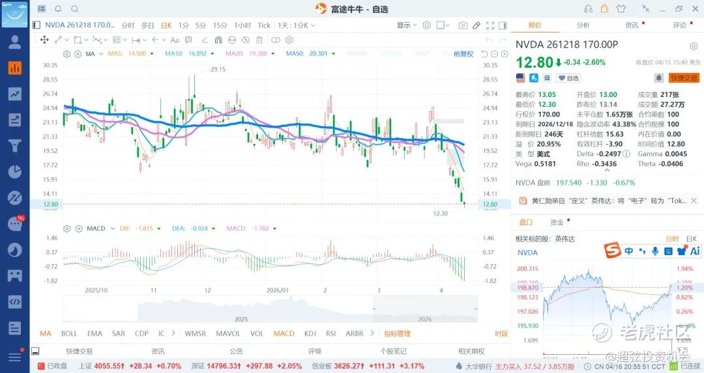The height and width of the screenshot is (373, 704).
Task: Zoom out chart with minus circle
Action: point(494,54)
